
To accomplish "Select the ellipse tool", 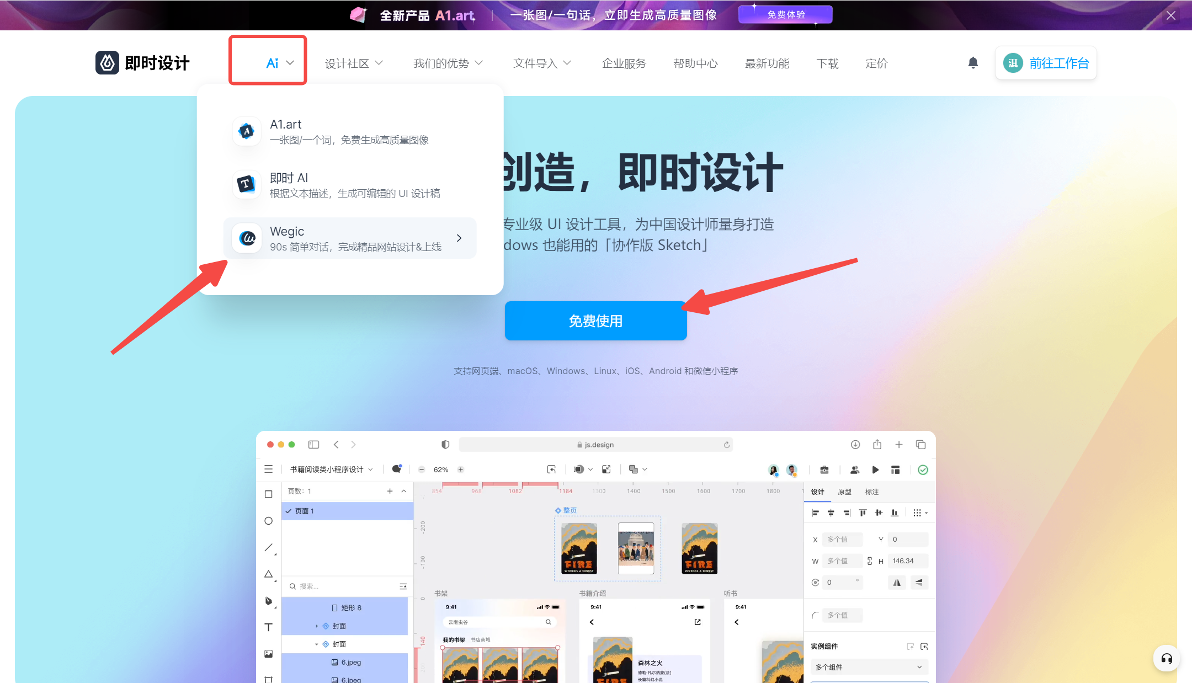I will (x=269, y=521).
